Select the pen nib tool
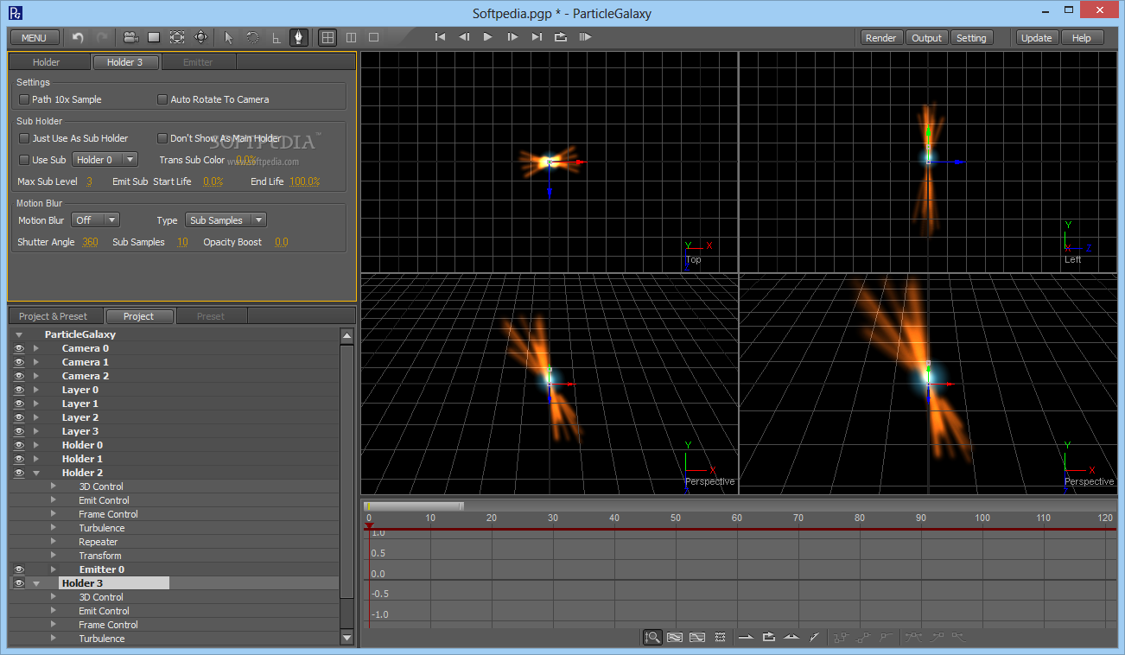Screen dimensions: 1125x655 click(x=299, y=37)
